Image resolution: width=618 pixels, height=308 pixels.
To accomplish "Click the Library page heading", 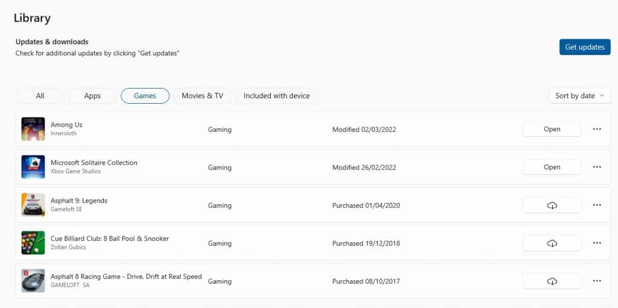I will click(x=32, y=18).
